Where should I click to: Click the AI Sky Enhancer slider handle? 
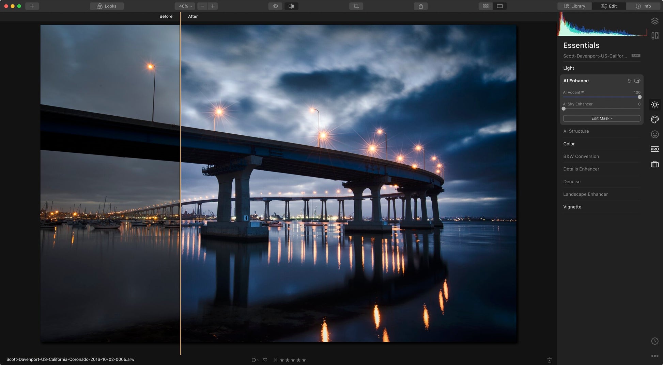point(564,109)
